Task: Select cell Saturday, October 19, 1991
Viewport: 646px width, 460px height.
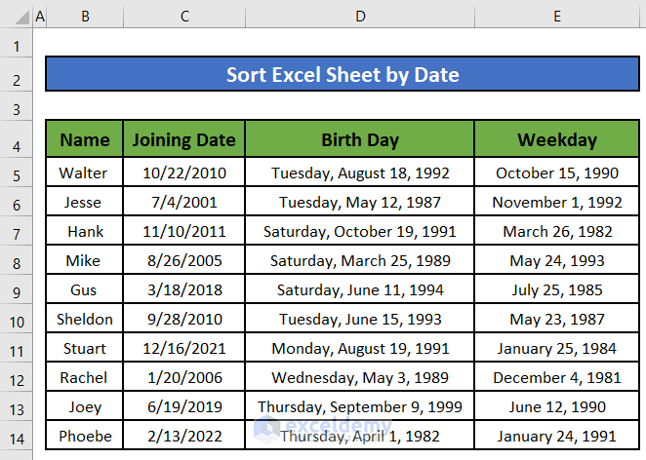Action: coord(360,232)
